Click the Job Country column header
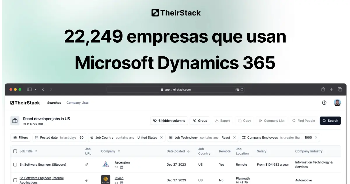350x184 pixels. [204, 151]
